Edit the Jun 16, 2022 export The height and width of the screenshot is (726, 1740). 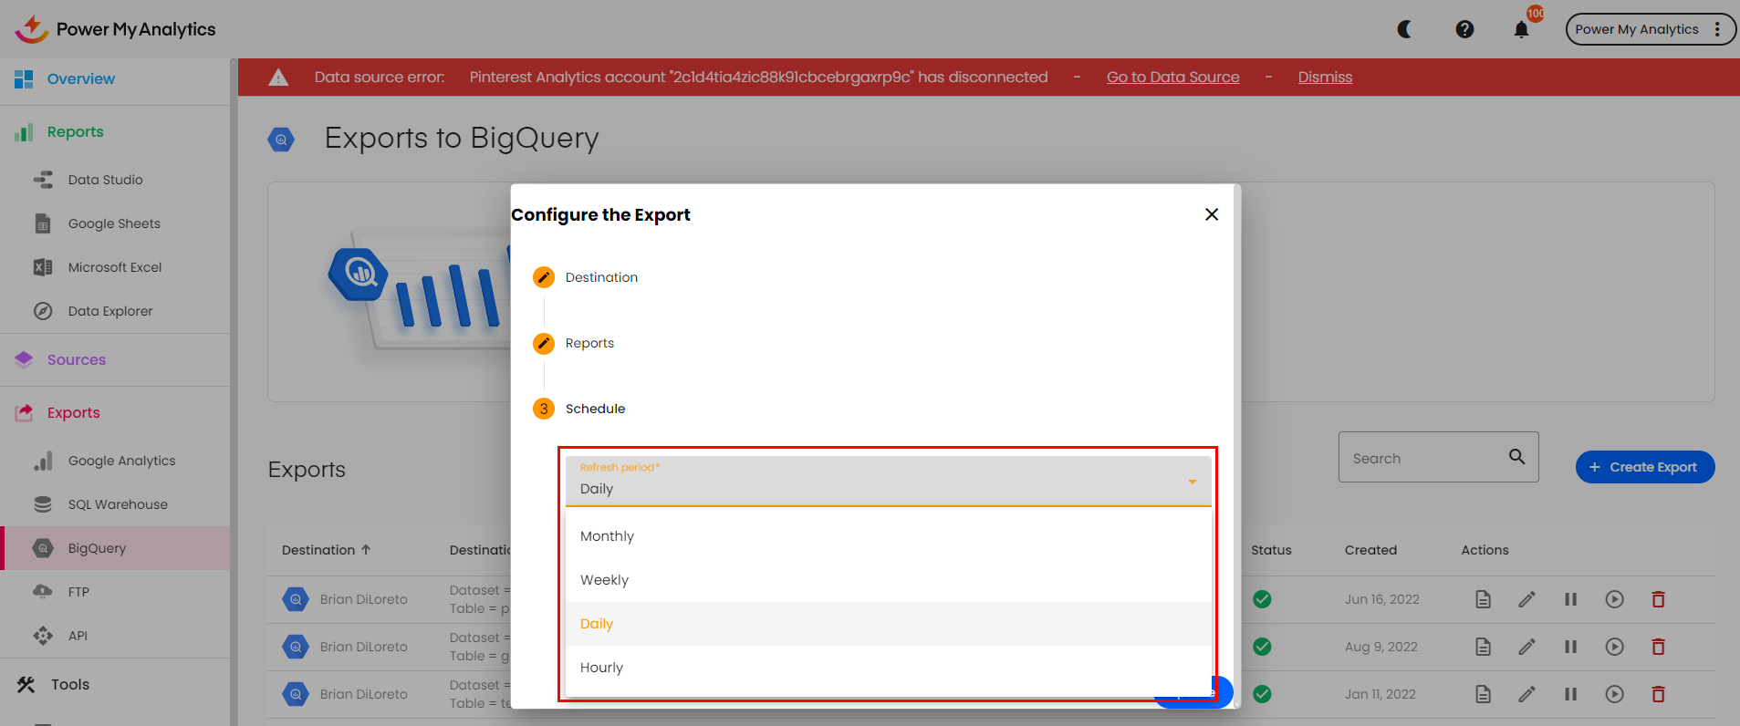1526,599
